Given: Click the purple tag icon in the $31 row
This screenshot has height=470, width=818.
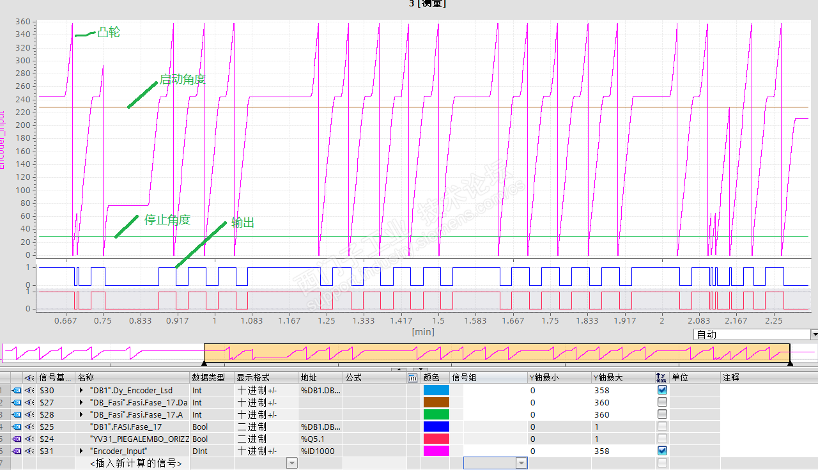Looking at the screenshot, I should pos(17,451).
